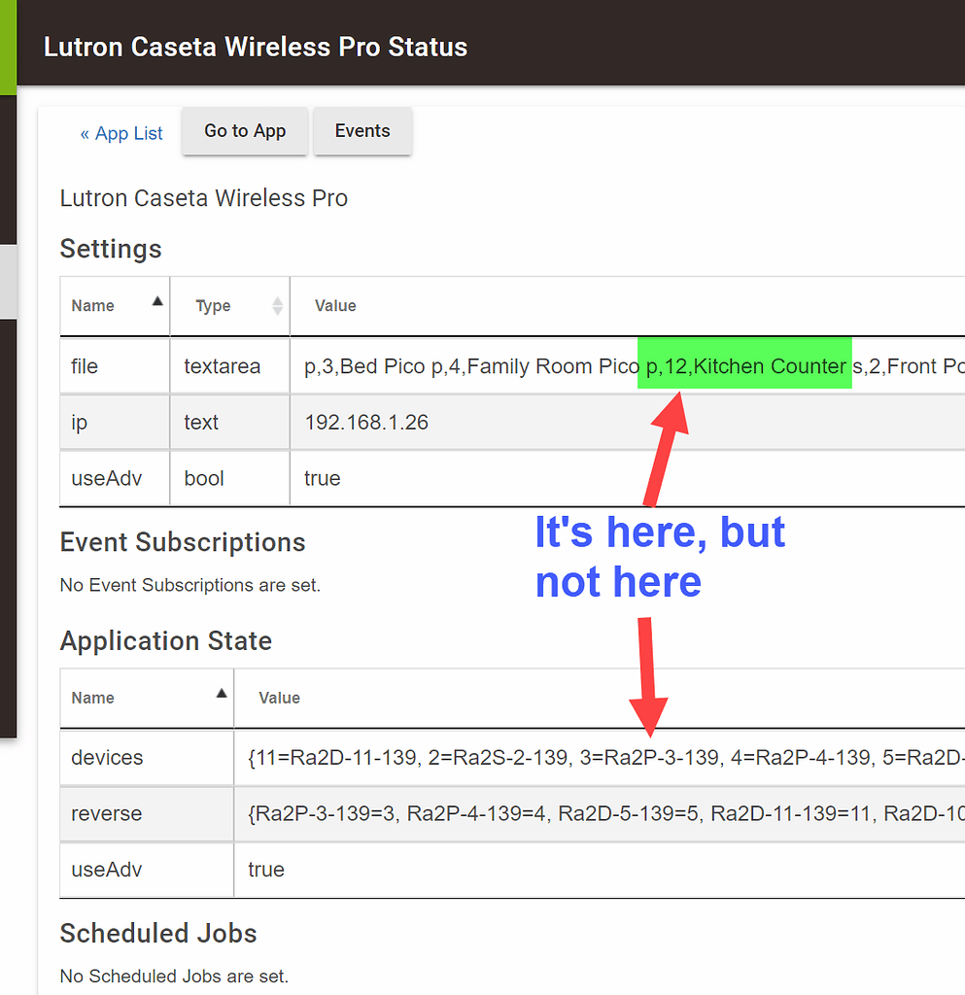The image size is (965, 995).
Task: Click the Type column header
Action: [x=213, y=305]
